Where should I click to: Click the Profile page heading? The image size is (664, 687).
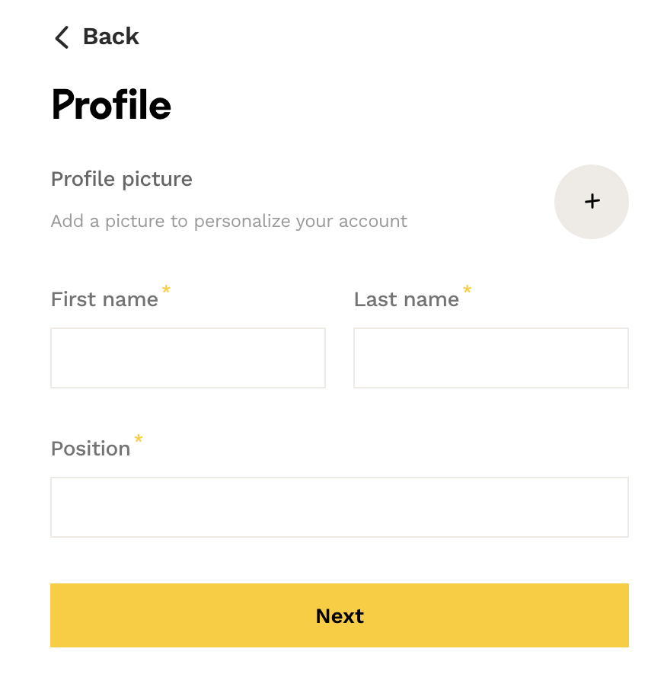[x=111, y=105]
